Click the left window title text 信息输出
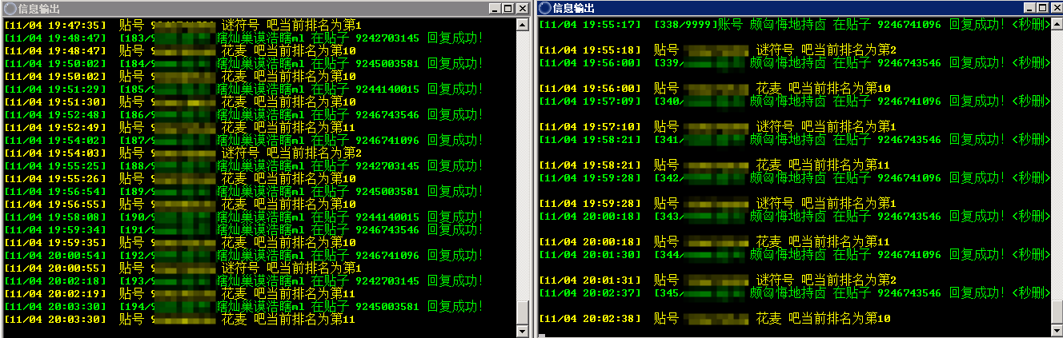Viewport: 1063px width, 338px height. point(38,8)
